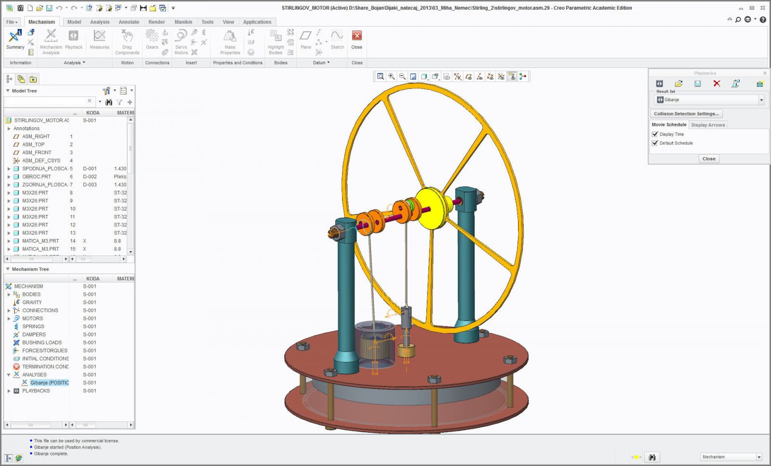Toggle the Display Time checkbox
771x466 pixels.
tap(655, 134)
